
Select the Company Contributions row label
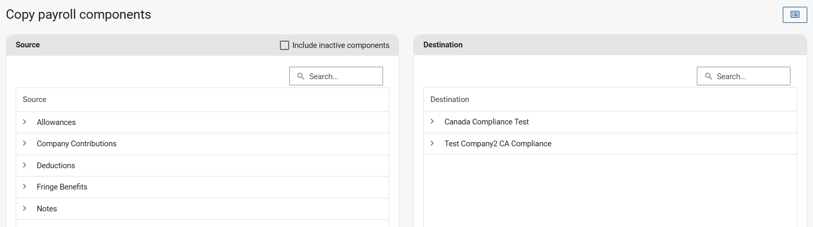[77, 144]
